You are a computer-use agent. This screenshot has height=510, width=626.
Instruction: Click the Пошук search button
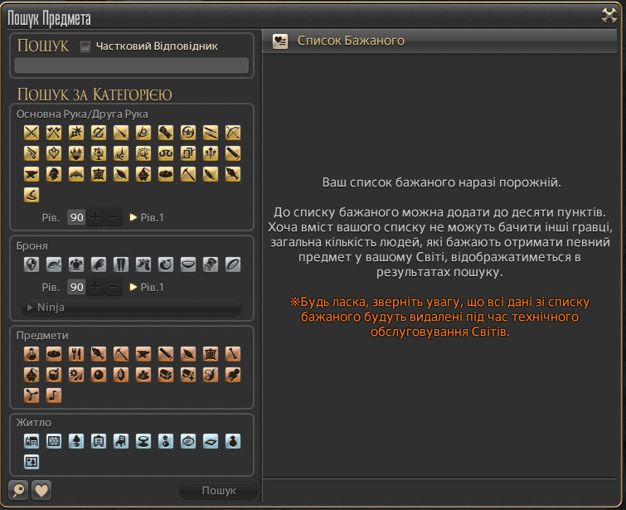coord(219,490)
